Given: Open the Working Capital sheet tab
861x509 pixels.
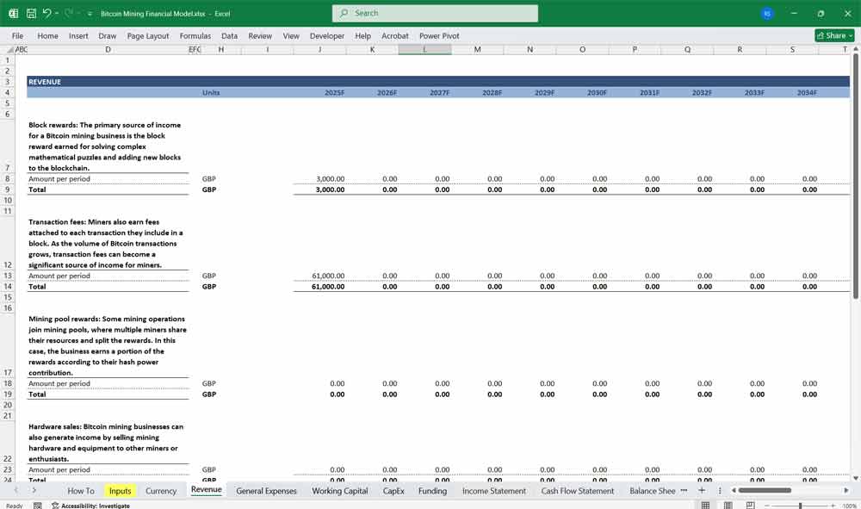Looking at the screenshot, I should click(340, 491).
